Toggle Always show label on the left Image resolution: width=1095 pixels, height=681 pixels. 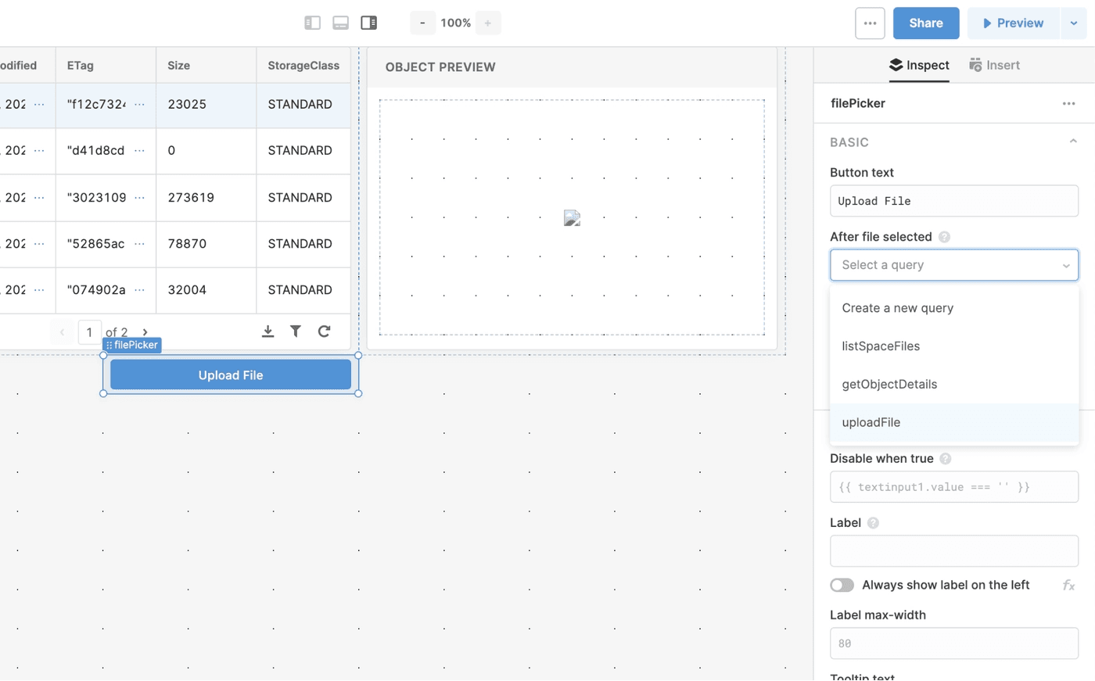tap(842, 585)
